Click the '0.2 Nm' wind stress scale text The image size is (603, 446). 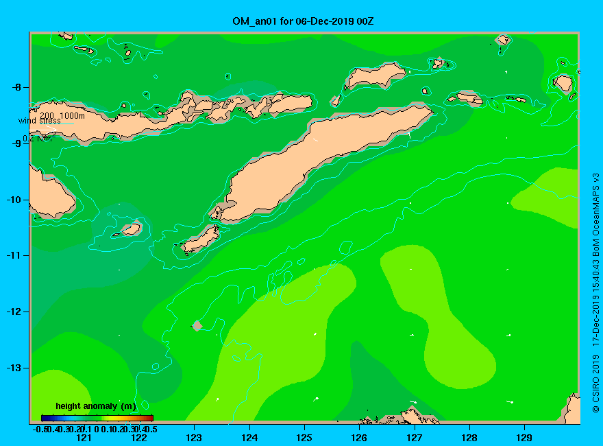point(38,139)
